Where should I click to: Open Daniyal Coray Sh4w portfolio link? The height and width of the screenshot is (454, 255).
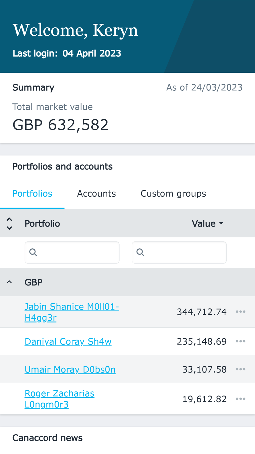(x=68, y=342)
